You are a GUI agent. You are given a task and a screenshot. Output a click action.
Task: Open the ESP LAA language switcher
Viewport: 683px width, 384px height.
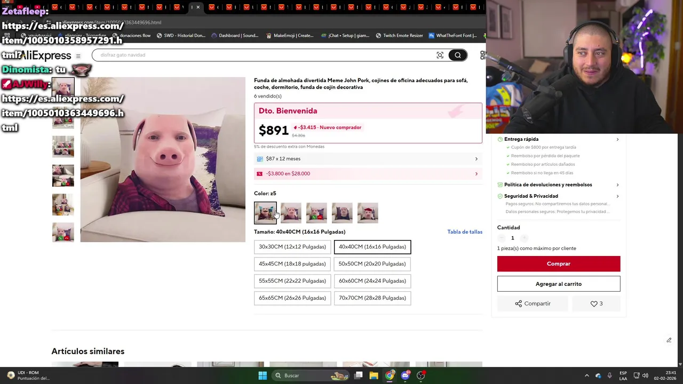click(623, 375)
